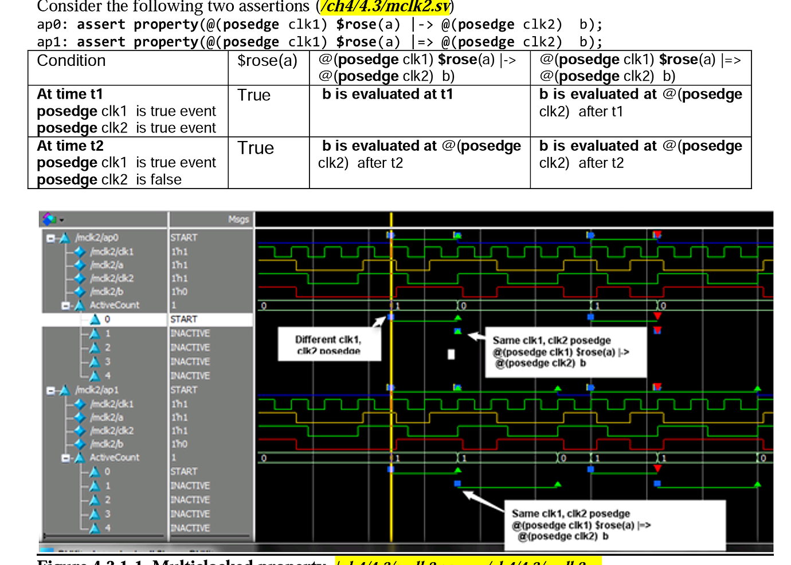Open the dropdown arrow beside the wave icon
Viewport: 791px width, 565px height.
pyautogui.click(x=61, y=219)
